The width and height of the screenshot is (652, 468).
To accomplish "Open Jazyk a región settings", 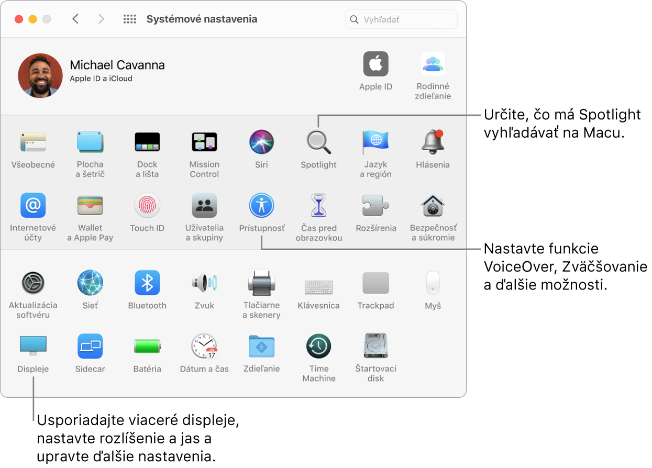I will click(375, 142).
